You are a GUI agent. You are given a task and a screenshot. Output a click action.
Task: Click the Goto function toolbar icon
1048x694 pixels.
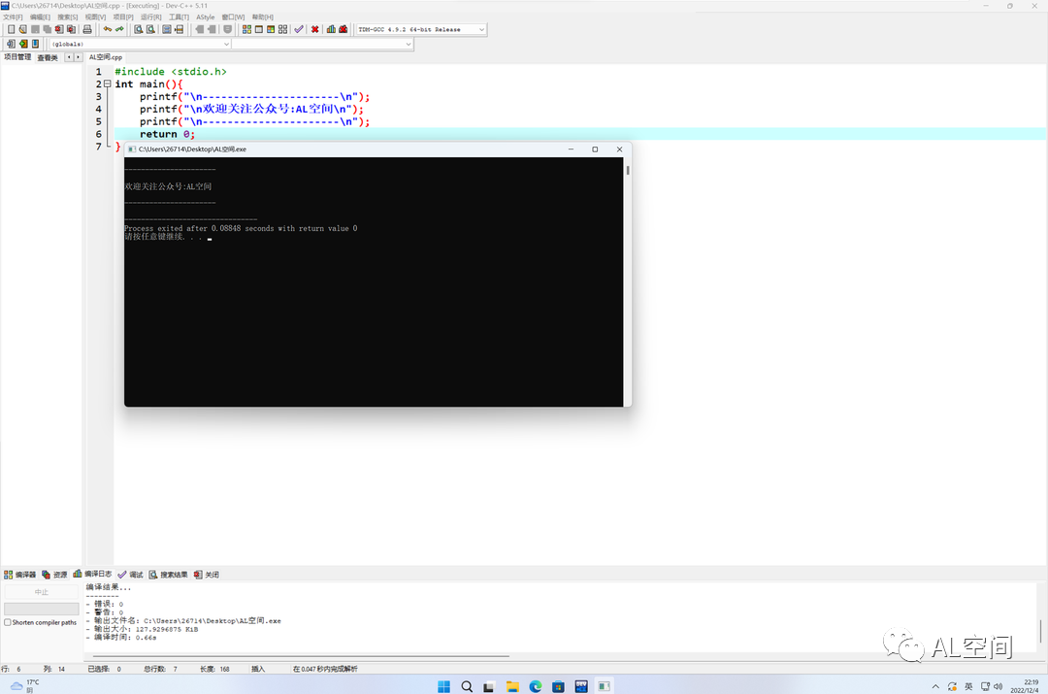tap(167, 29)
